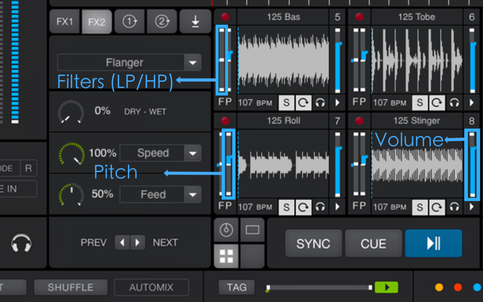Click the headphone monitor icon in lower-left panel
The width and height of the screenshot is (483, 302).
pos(21,242)
